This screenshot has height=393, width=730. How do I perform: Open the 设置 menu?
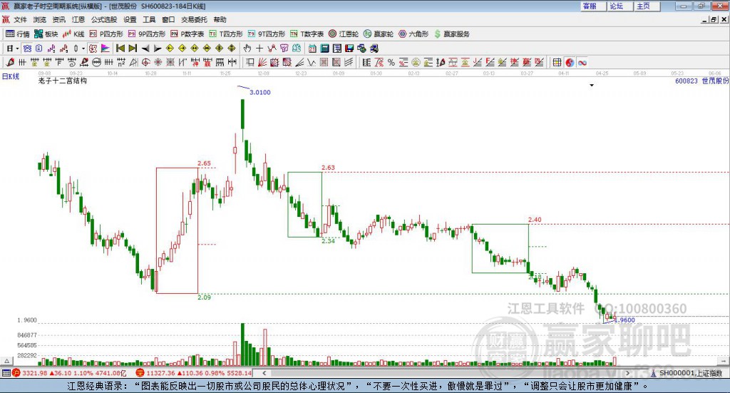tap(130, 19)
